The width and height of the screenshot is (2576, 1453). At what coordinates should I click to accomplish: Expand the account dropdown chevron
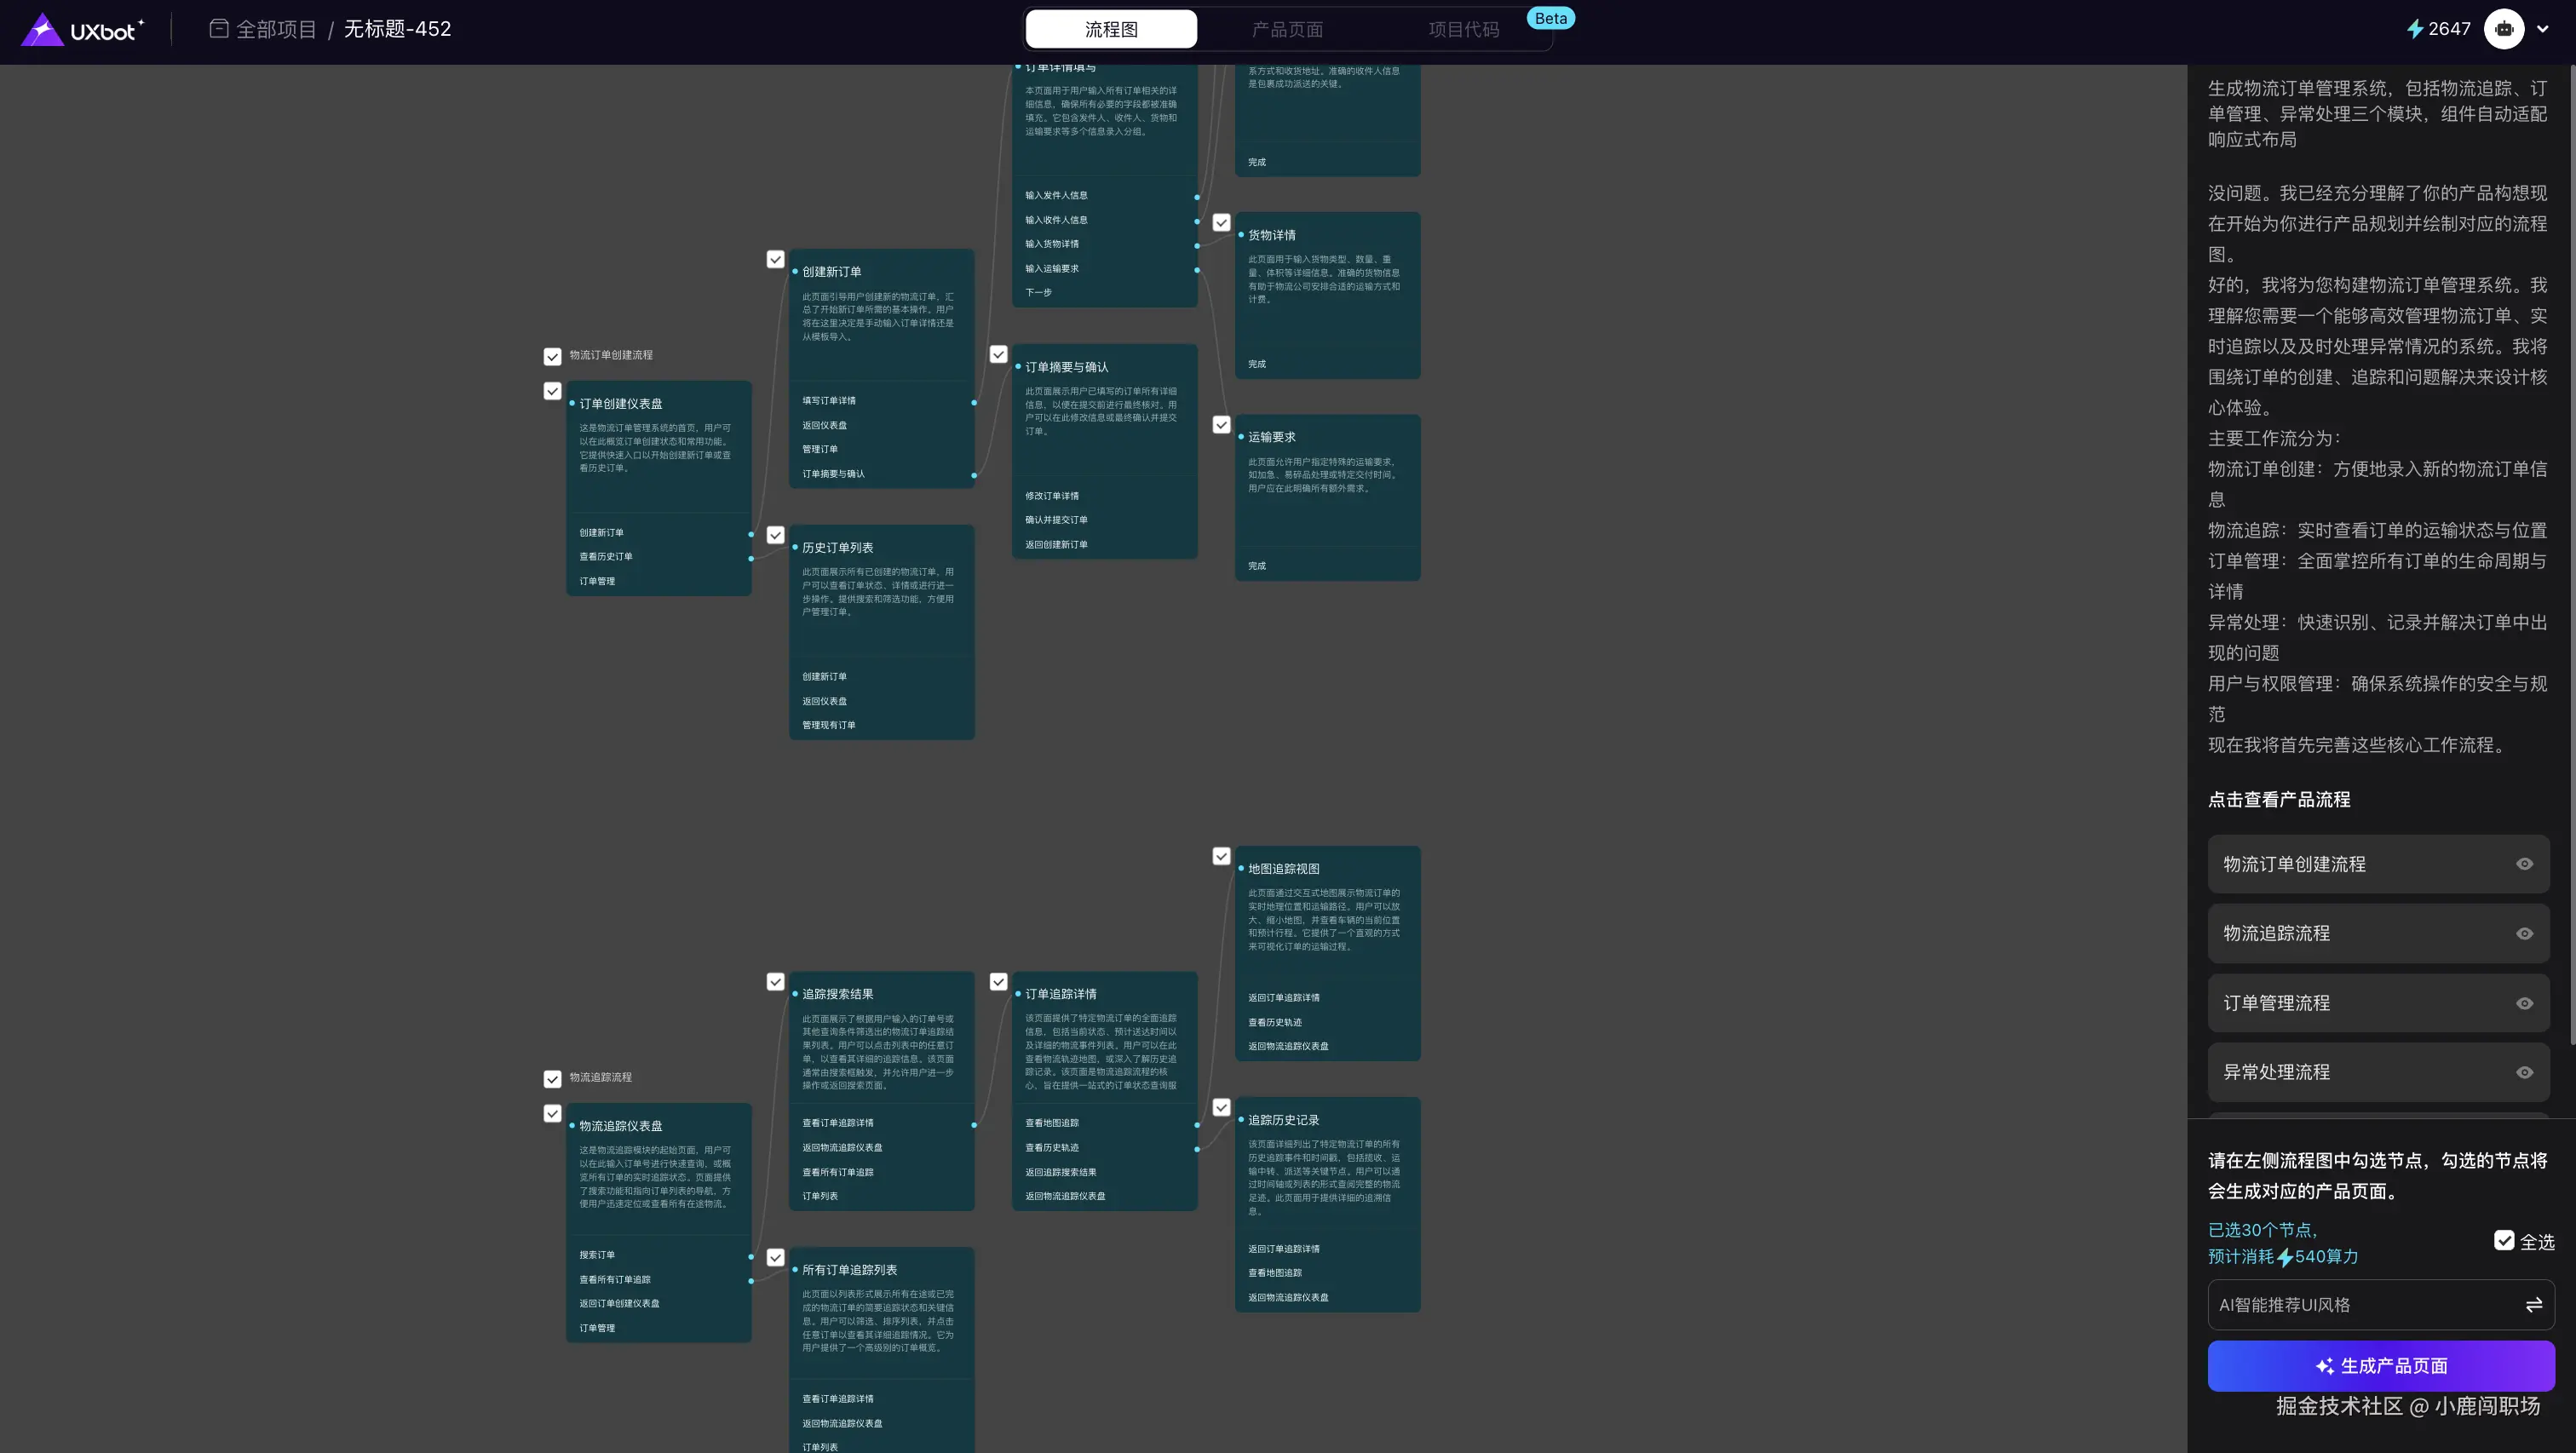2543,29
